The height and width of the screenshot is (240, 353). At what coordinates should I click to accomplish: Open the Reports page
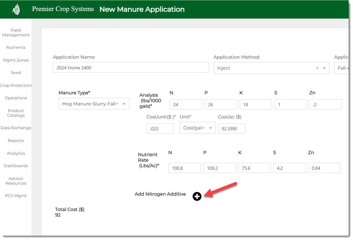(16, 140)
